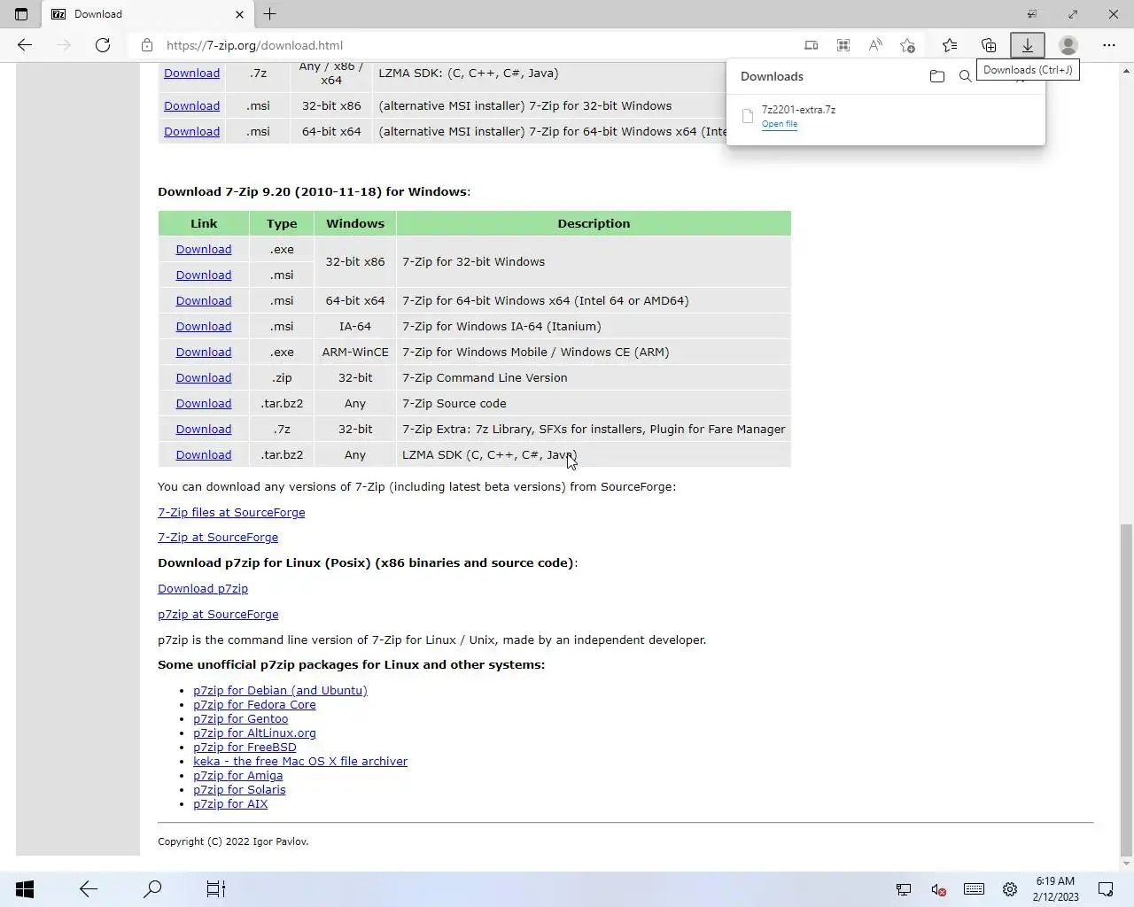The width and height of the screenshot is (1134, 907).
Task: Go back to the previous page
Action: (25, 45)
